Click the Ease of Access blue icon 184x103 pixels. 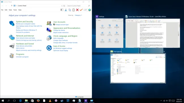click(x=49, y=48)
